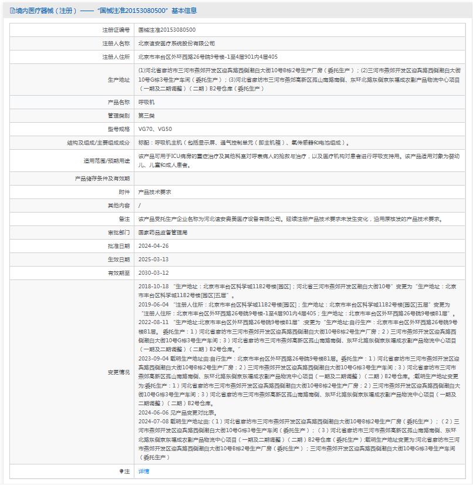The image size is (473, 485).
Task: Click registration number 国械注准20153080500 value
Action: coord(167,29)
